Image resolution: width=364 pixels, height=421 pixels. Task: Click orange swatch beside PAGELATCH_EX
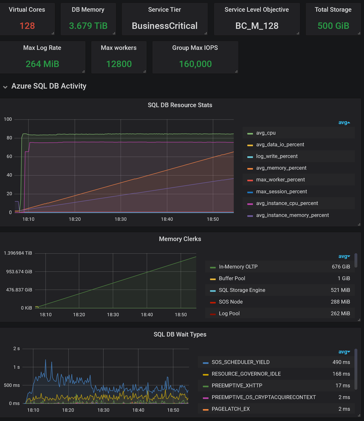[205, 410]
